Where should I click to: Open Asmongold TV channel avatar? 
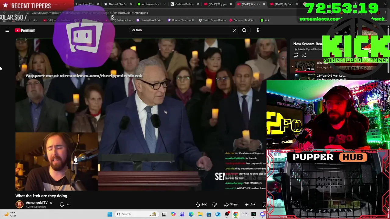click(x=19, y=204)
